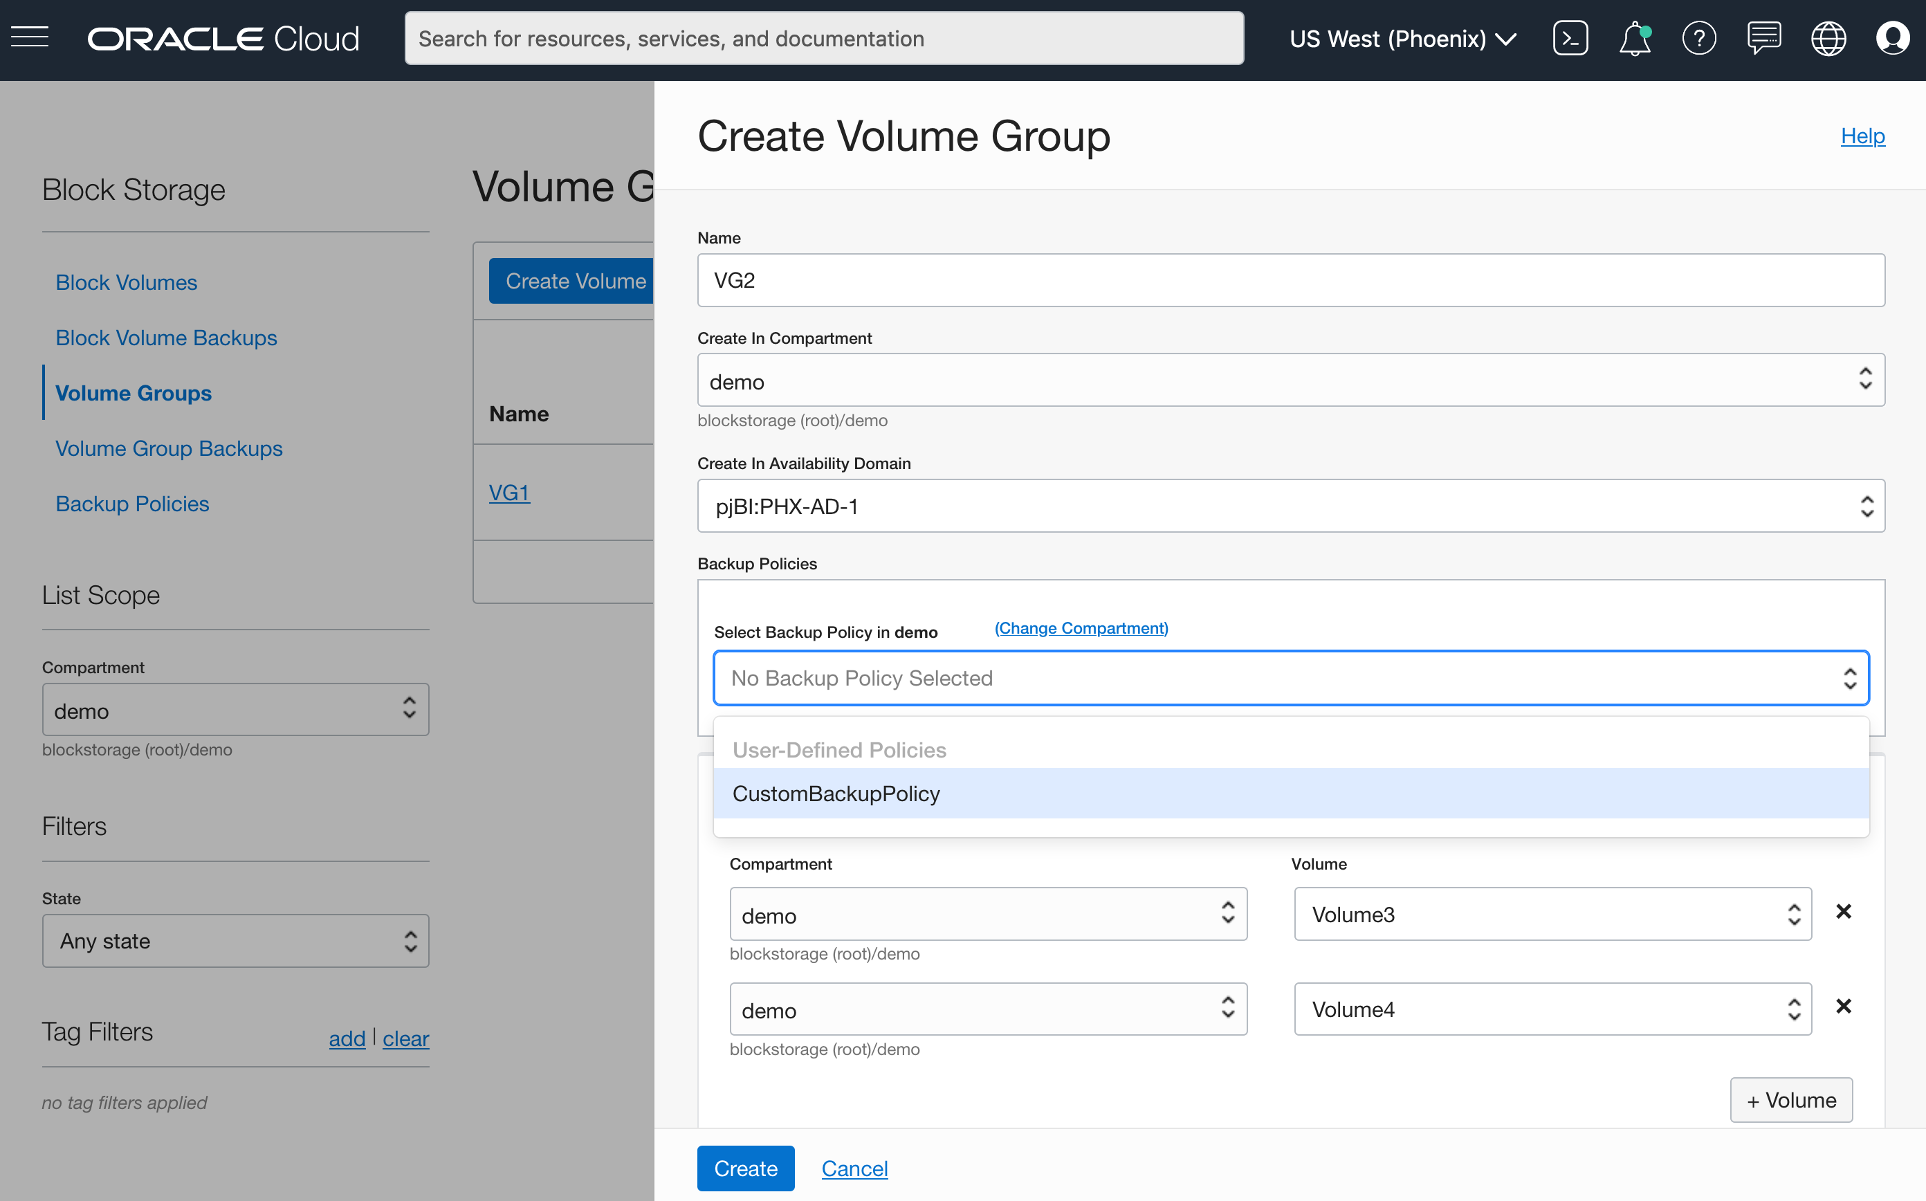Navigate to Backup Policies section

tap(132, 504)
